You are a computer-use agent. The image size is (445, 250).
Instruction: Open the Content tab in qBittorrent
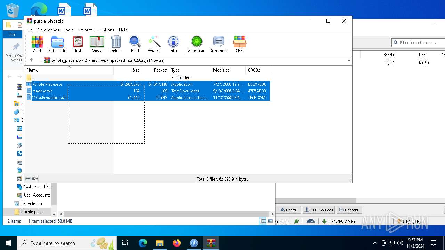[349, 210]
